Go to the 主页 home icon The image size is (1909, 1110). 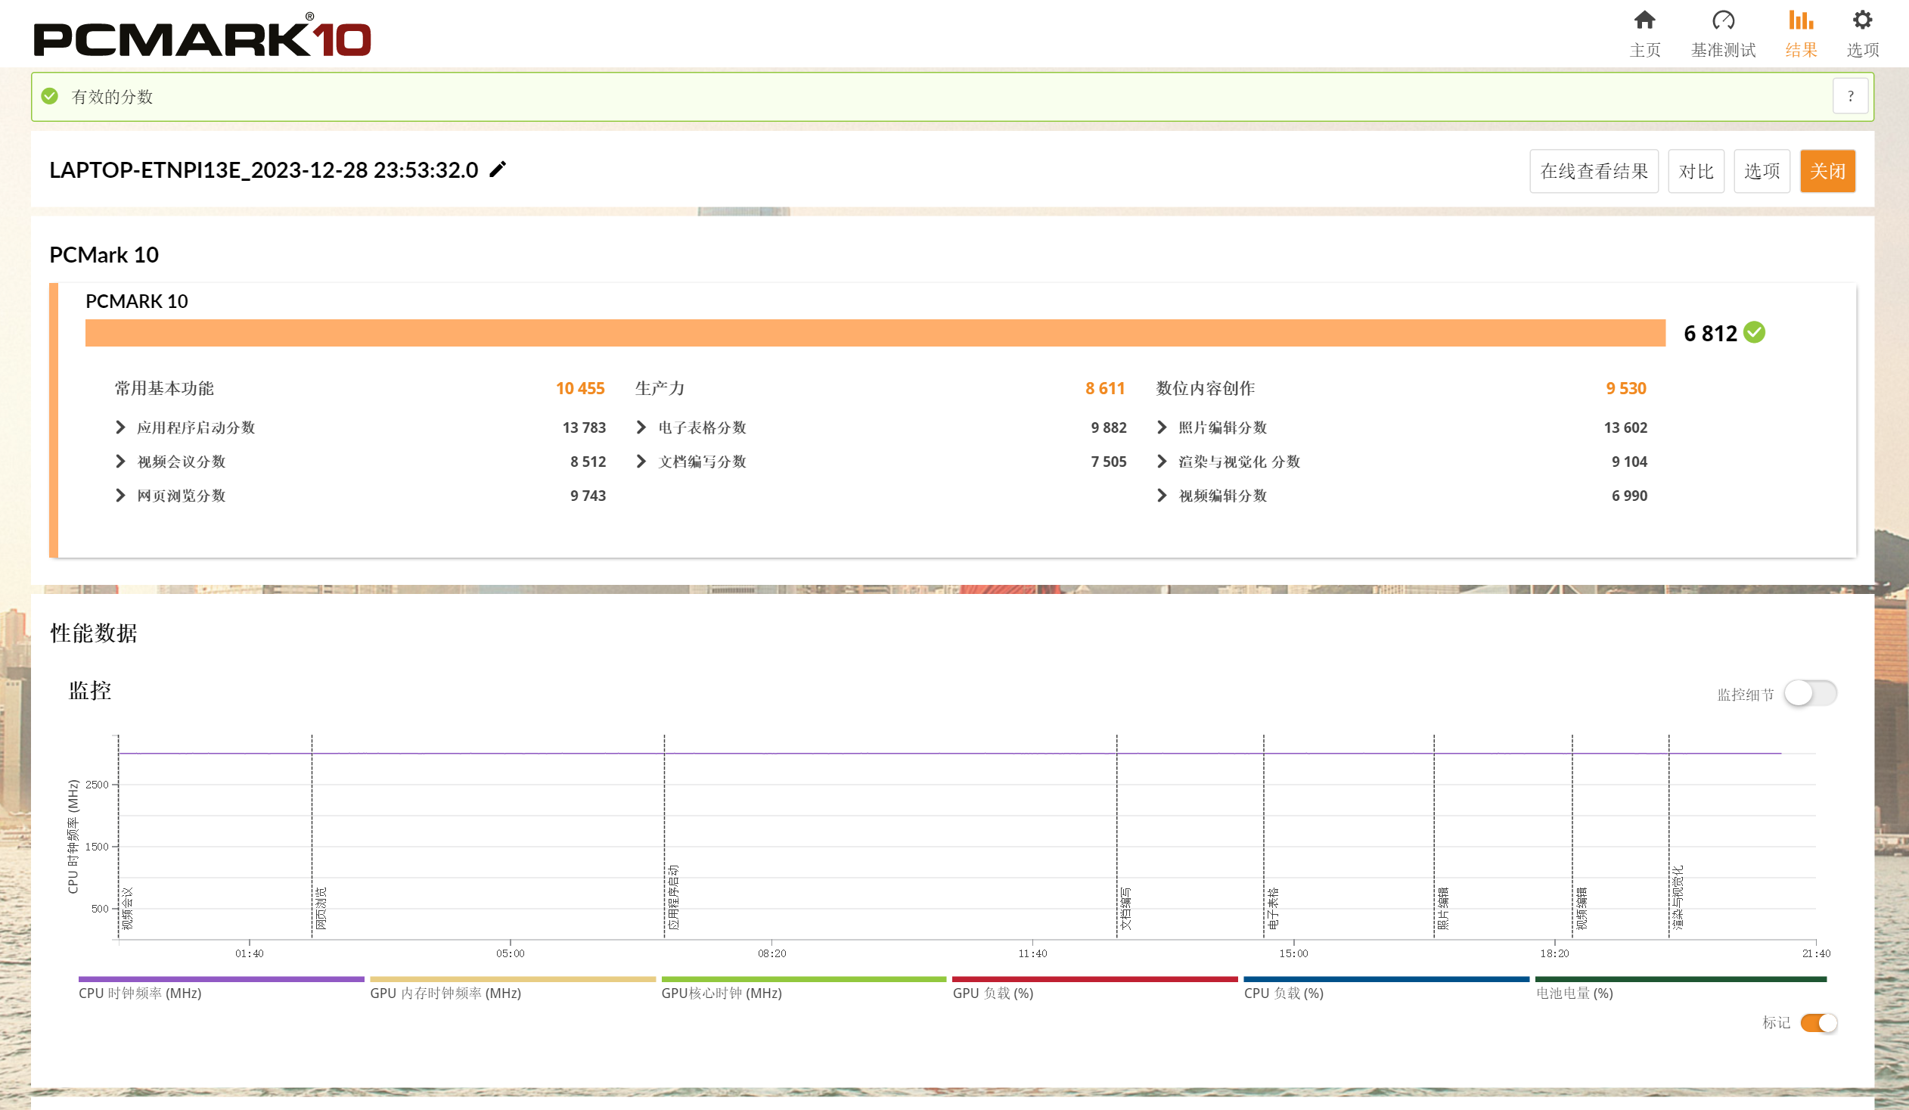tap(1644, 20)
